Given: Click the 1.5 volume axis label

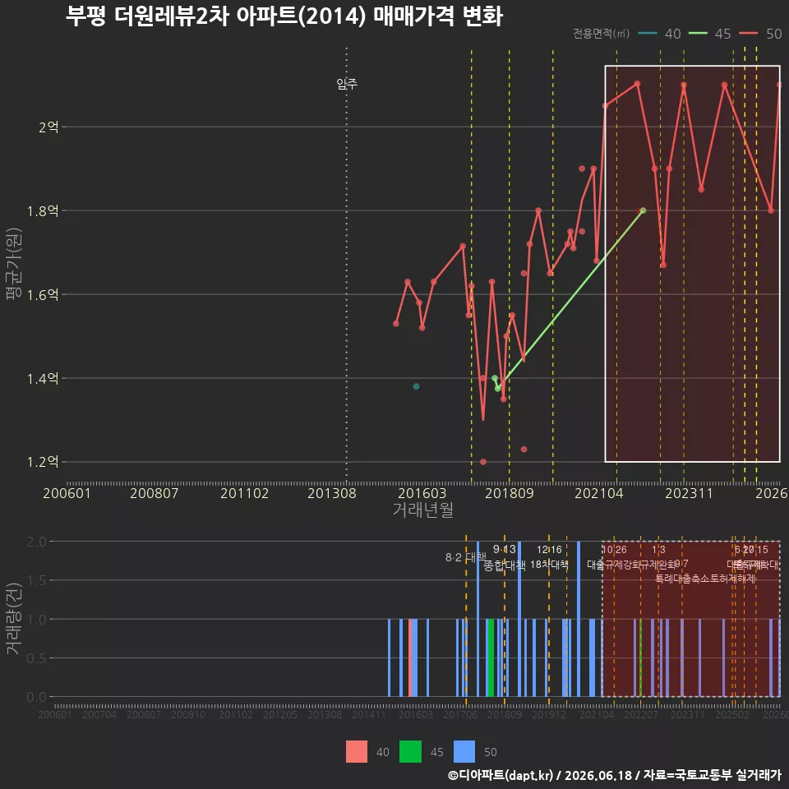Looking at the screenshot, I should (x=36, y=581).
